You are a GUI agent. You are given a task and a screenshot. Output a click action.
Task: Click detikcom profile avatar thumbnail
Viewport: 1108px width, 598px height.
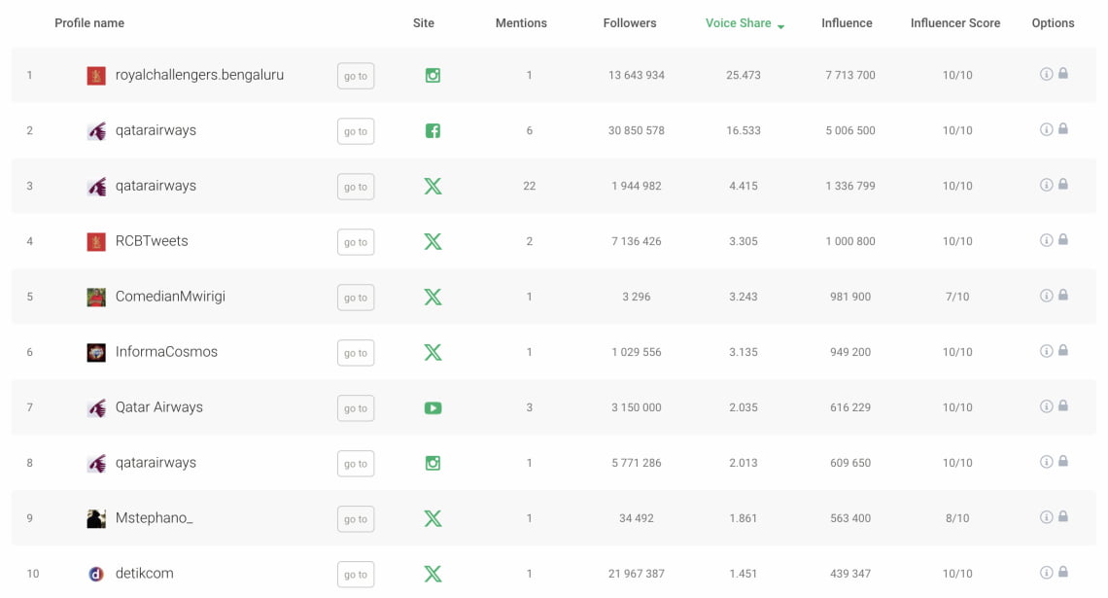click(x=96, y=574)
